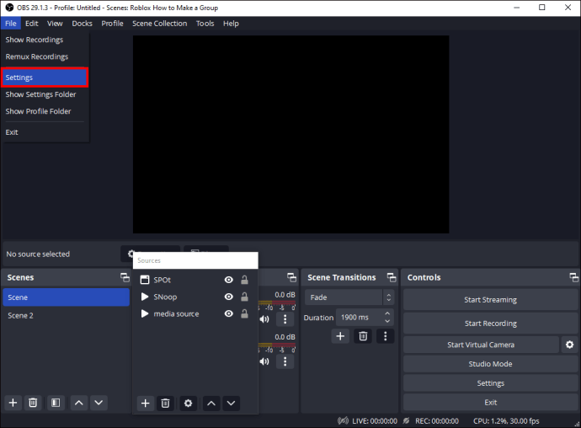
Task: Move scene down arrow in Scenes panel
Action: 99,403
